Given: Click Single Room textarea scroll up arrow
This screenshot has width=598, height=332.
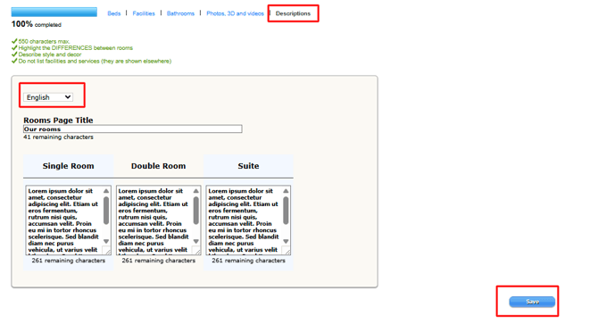Looking at the screenshot, I should 106,191.
